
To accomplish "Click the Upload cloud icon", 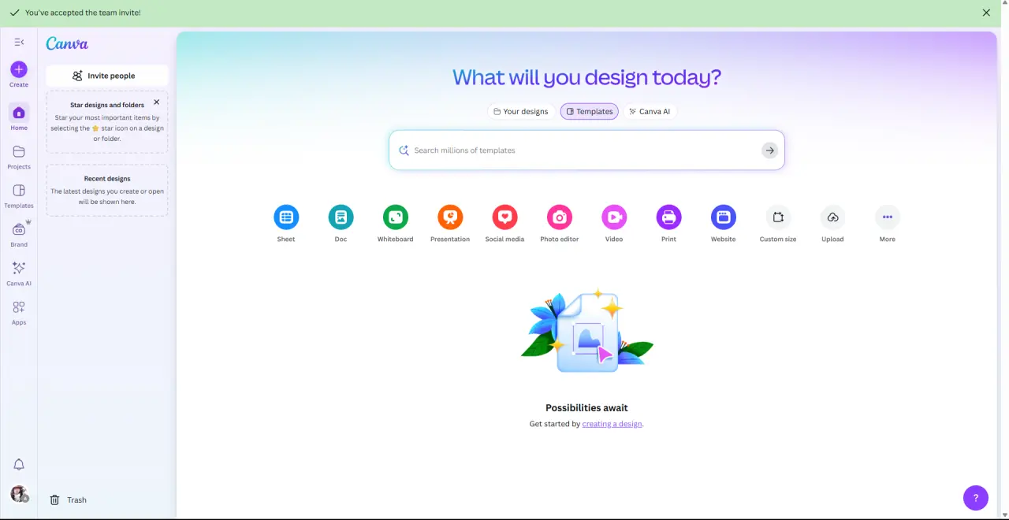I will [832, 217].
